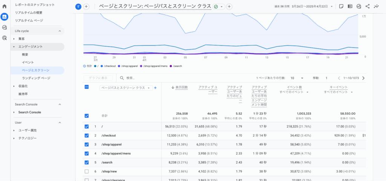Image resolution: width=386 pixels, height=181 pixels.
Task: Go to previous table page arrow
Action: (339, 78)
